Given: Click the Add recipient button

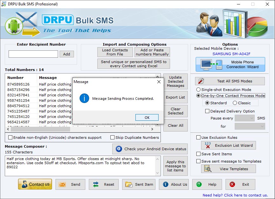Looking at the screenshot, I should coord(67,54).
